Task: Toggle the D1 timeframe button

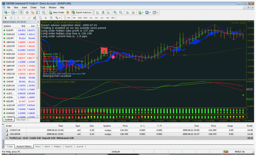Action: (102, 18)
